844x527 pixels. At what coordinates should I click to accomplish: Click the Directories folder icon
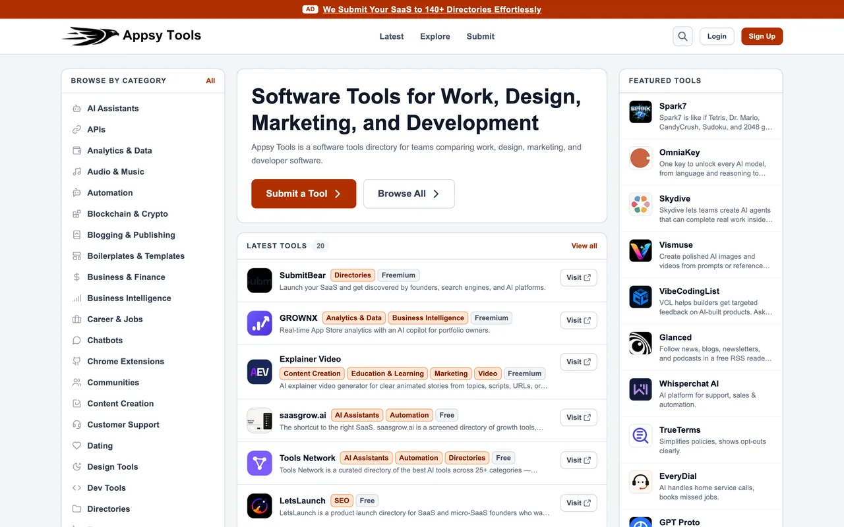76,509
